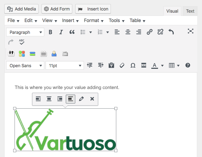The width and height of the screenshot is (202, 157).
Task: Open the Insert menu
Action: point(70,20)
